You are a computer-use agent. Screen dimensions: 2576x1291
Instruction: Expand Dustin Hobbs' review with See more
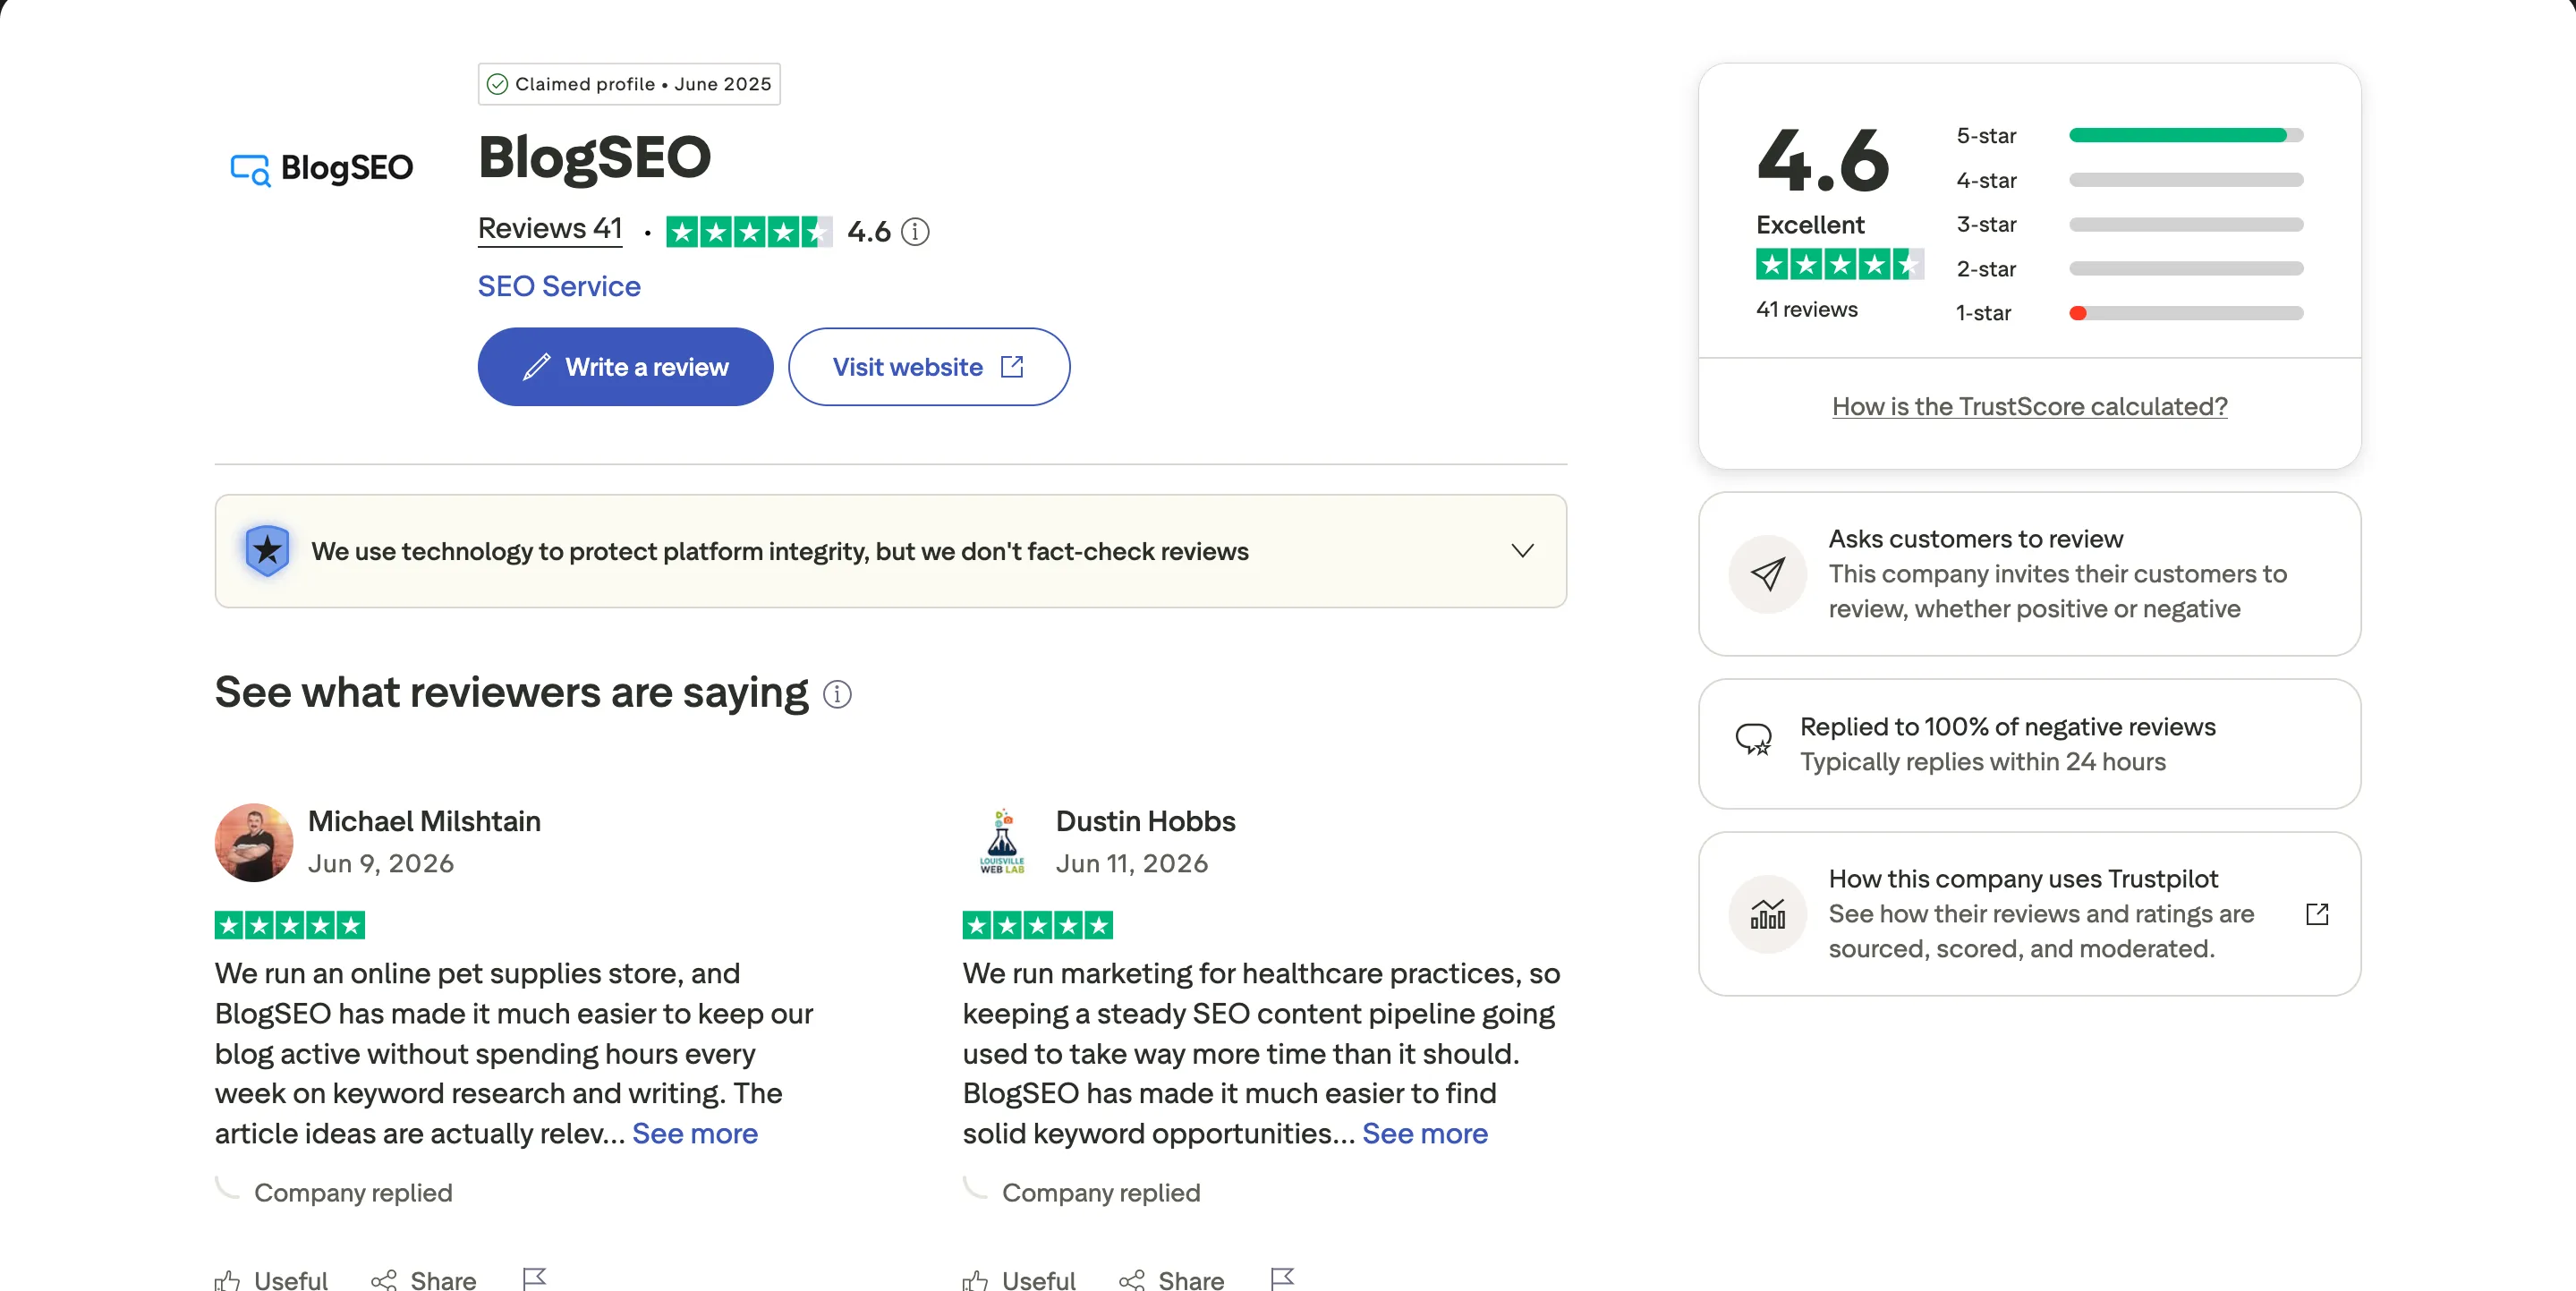point(1425,1133)
